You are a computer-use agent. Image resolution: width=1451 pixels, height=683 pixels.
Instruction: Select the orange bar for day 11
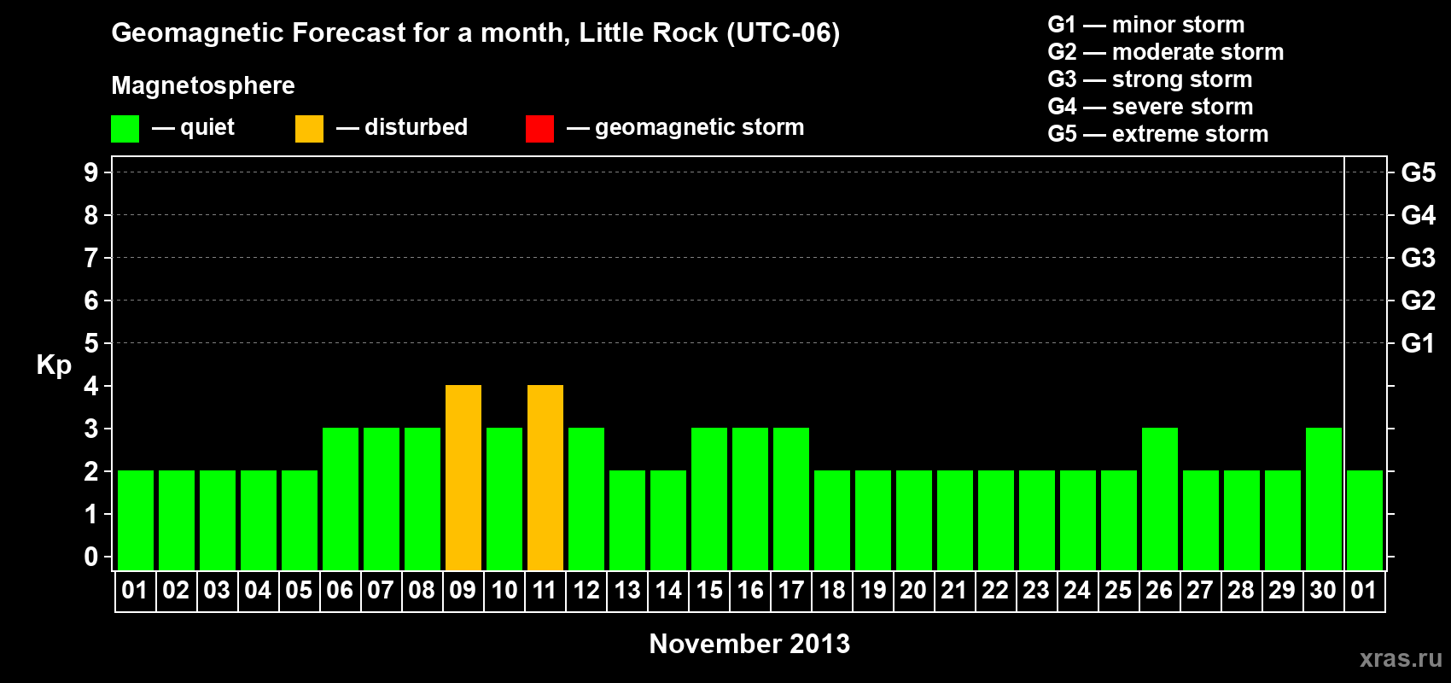coord(545,478)
